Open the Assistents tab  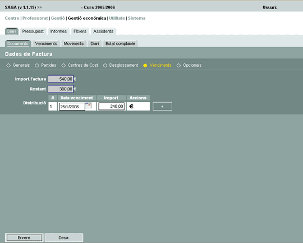(103, 31)
